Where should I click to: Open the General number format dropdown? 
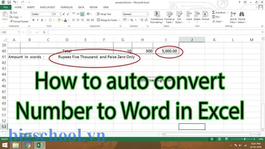tap(147, 14)
